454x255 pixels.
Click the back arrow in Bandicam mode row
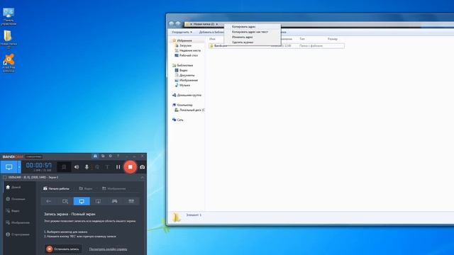pyautogui.click(x=49, y=201)
